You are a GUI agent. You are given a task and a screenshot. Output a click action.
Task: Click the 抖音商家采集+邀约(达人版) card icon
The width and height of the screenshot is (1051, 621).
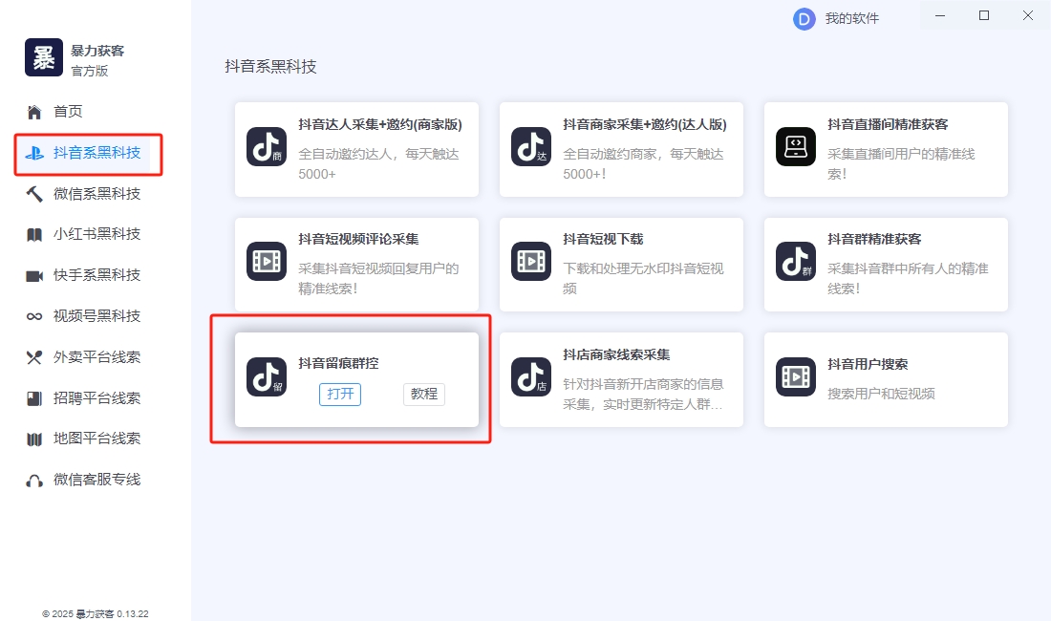[531, 147]
